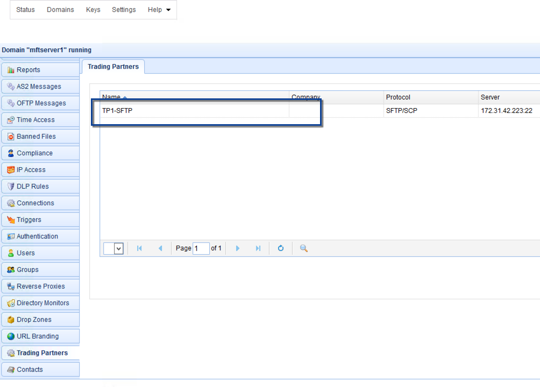Open the Settings menu
Viewport: 540px width, 387px height.
124,10
